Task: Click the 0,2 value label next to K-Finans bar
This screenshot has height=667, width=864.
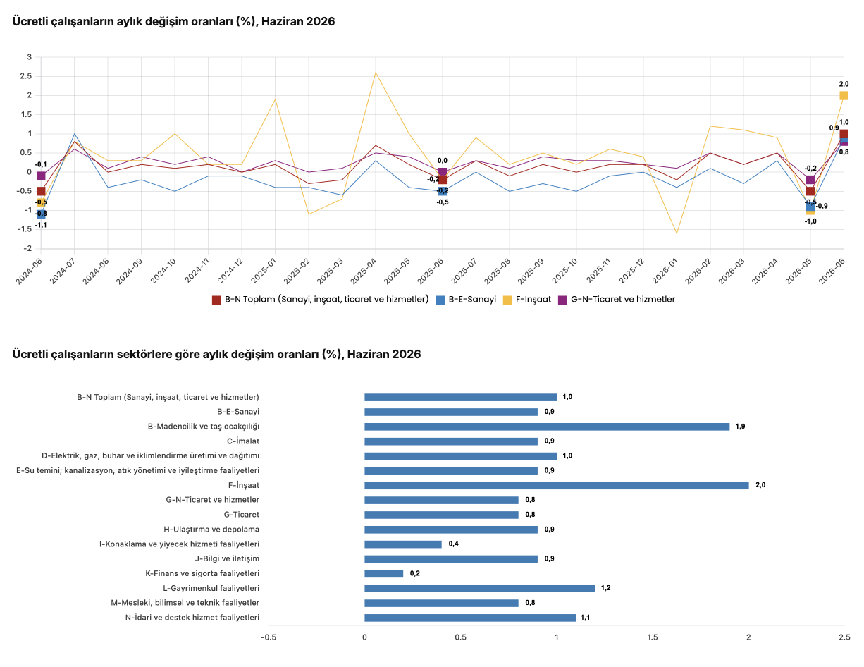Action: [414, 573]
